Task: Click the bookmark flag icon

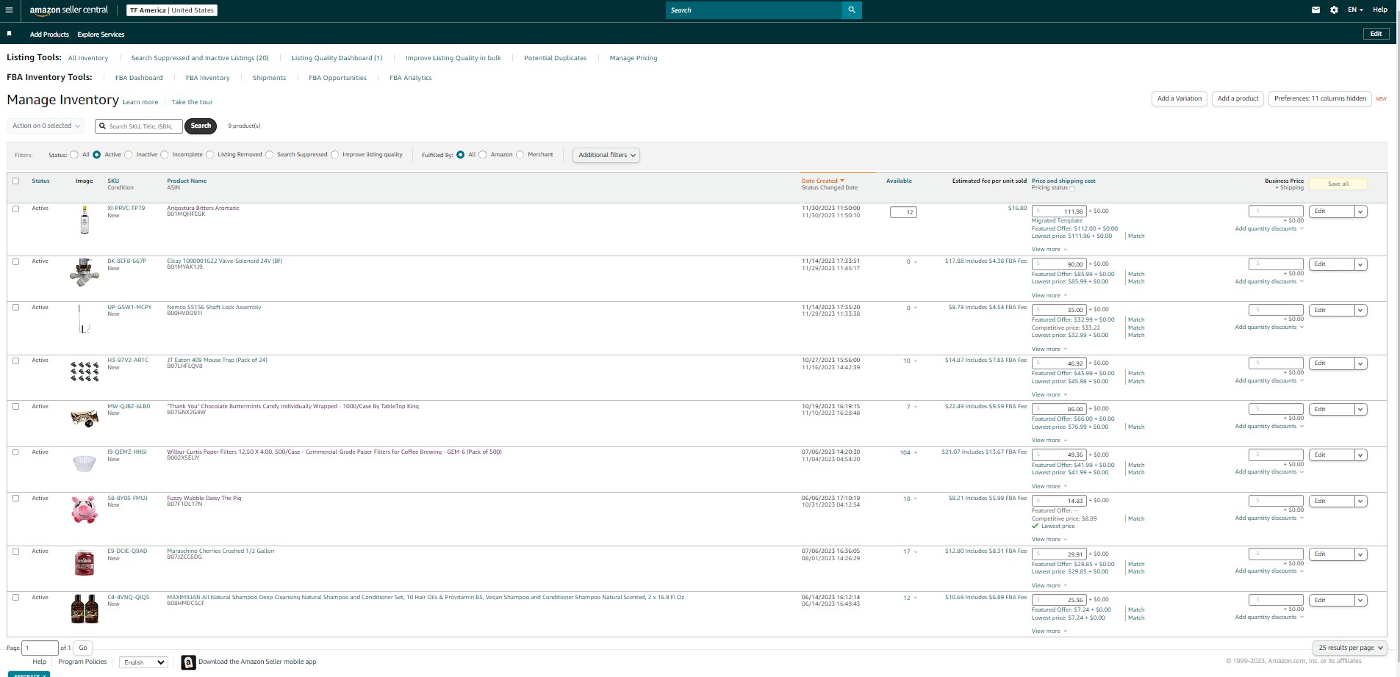Action: coord(10,34)
